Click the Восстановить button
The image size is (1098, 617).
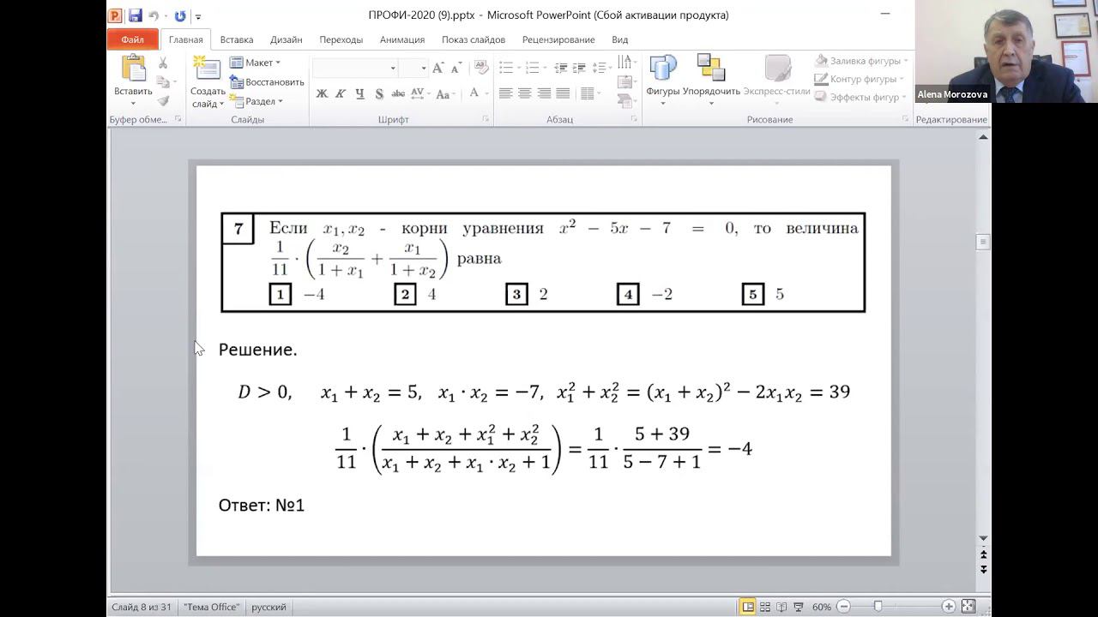[x=267, y=82]
